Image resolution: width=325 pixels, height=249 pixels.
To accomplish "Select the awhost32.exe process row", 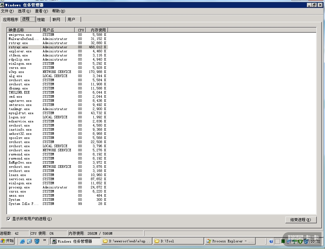I will tap(57, 134).
